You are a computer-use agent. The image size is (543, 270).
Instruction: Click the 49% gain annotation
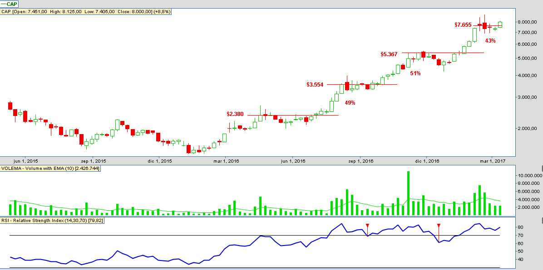tap(350, 103)
